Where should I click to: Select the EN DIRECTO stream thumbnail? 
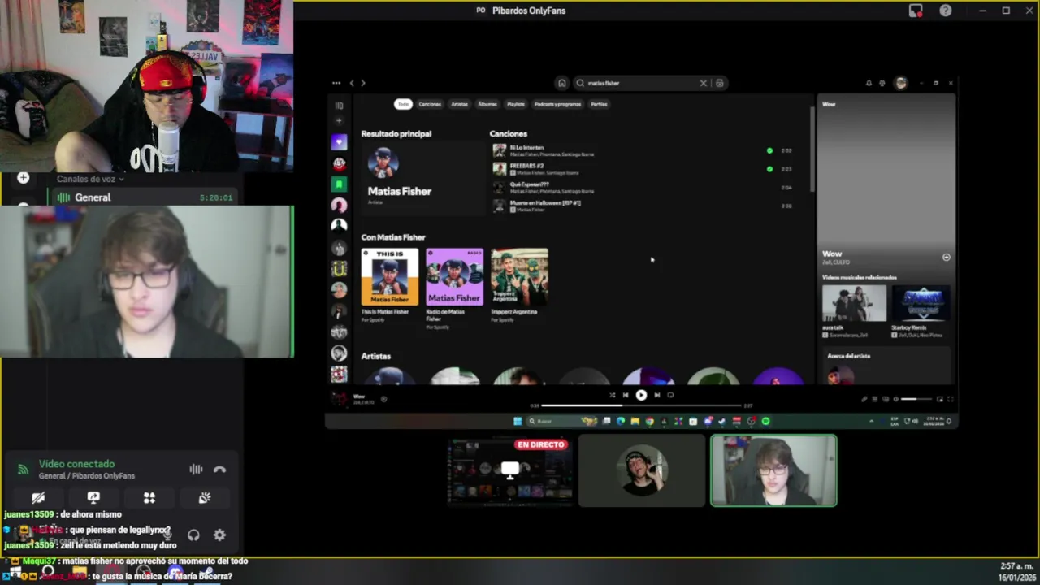[x=510, y=470]
